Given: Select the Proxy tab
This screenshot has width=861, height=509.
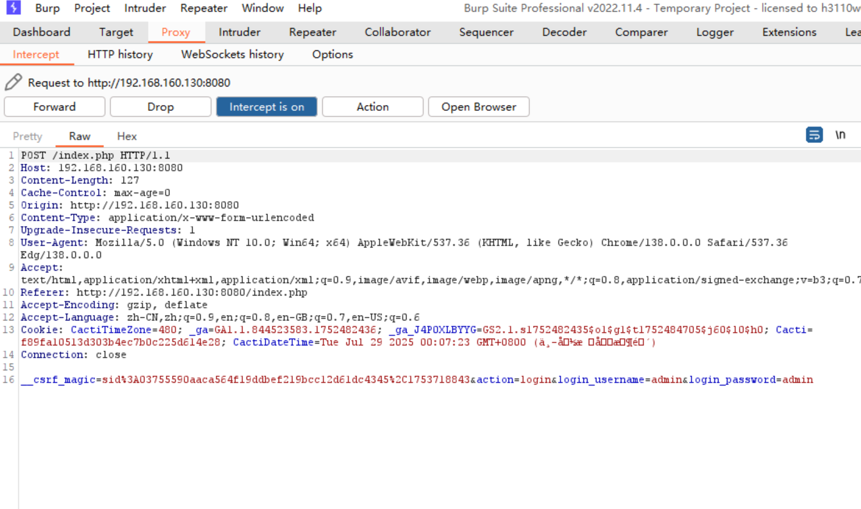Looking at the screenshot, I should click(x=176, y=32).
